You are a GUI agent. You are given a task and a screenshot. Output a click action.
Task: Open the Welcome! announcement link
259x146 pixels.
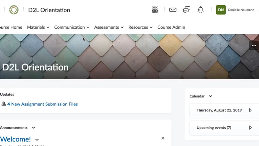pos(15,139)
